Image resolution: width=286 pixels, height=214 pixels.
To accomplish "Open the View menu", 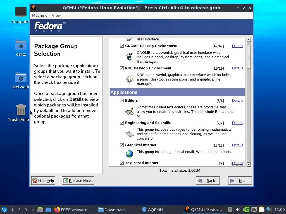I will tap(56, 16).
